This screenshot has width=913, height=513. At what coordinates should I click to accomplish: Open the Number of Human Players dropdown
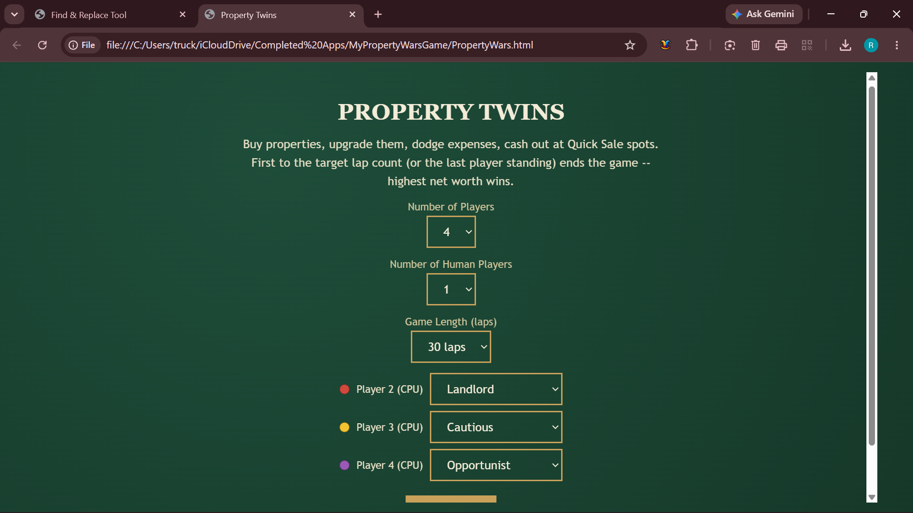click(451, 289)
